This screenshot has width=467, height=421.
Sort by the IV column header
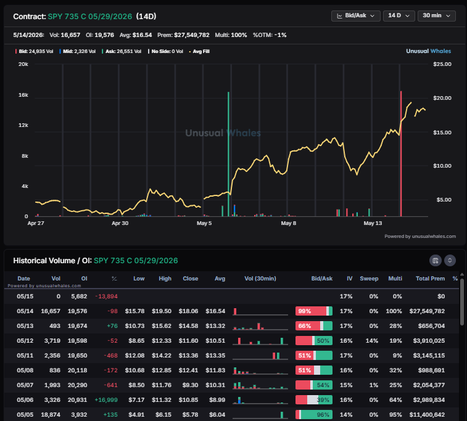coord(349,279)
